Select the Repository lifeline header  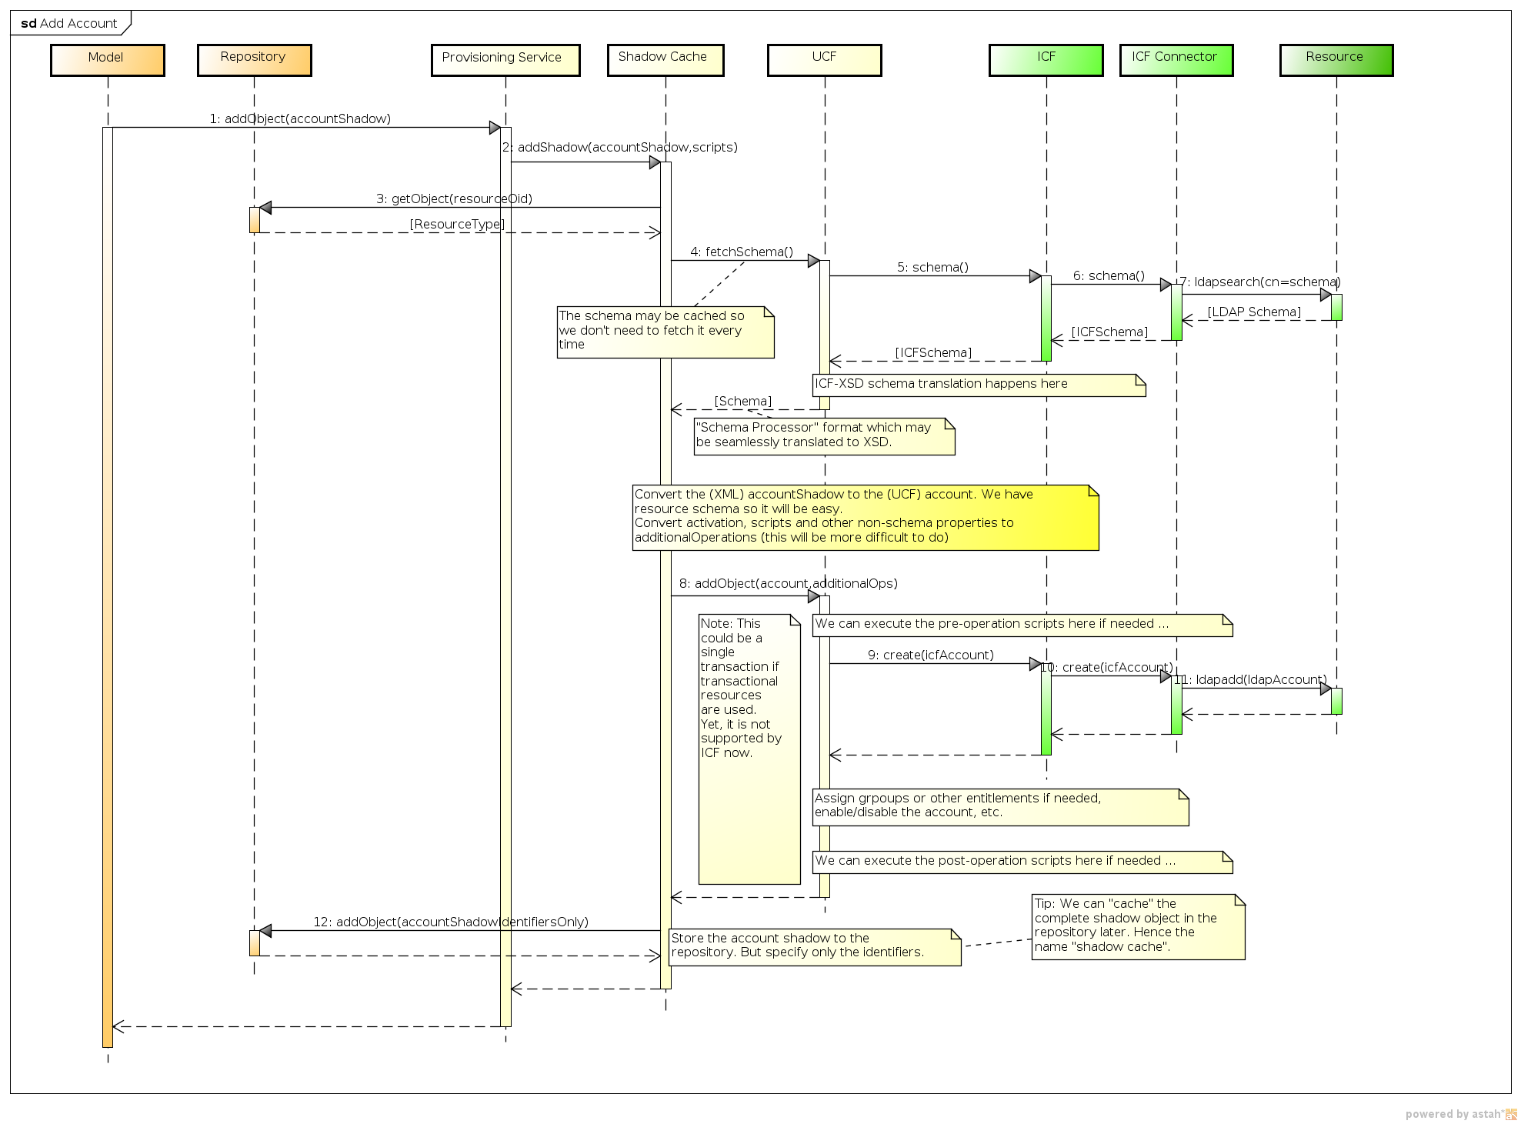(254, 59)
